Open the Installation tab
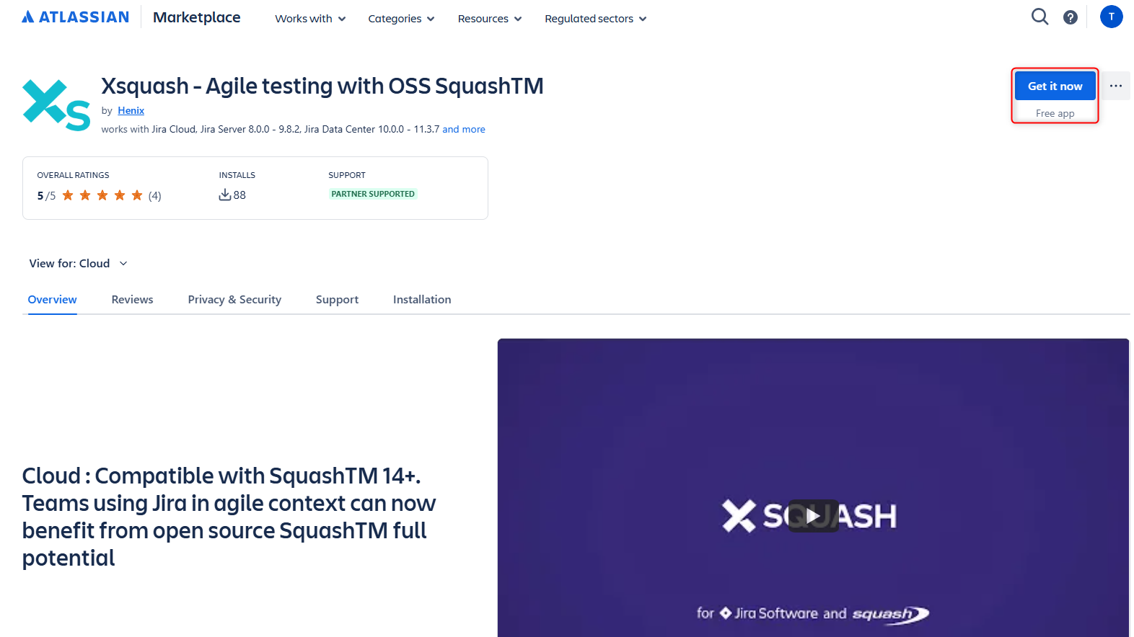The width and height of the screenshot is (1134, 637). point(422,300)
